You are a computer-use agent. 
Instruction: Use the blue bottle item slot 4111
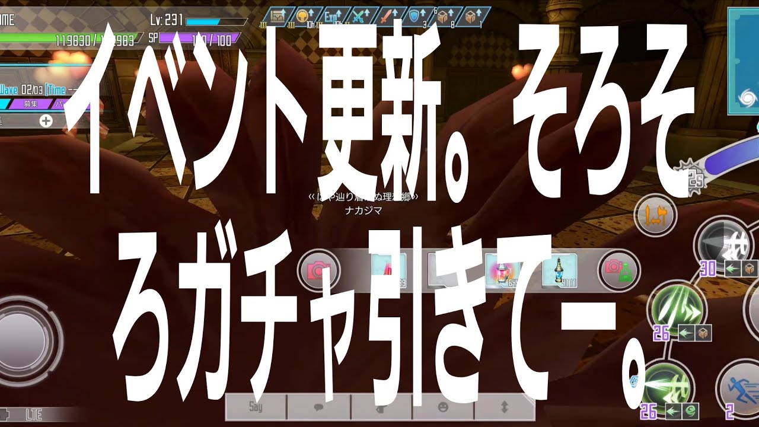point(559,270)
